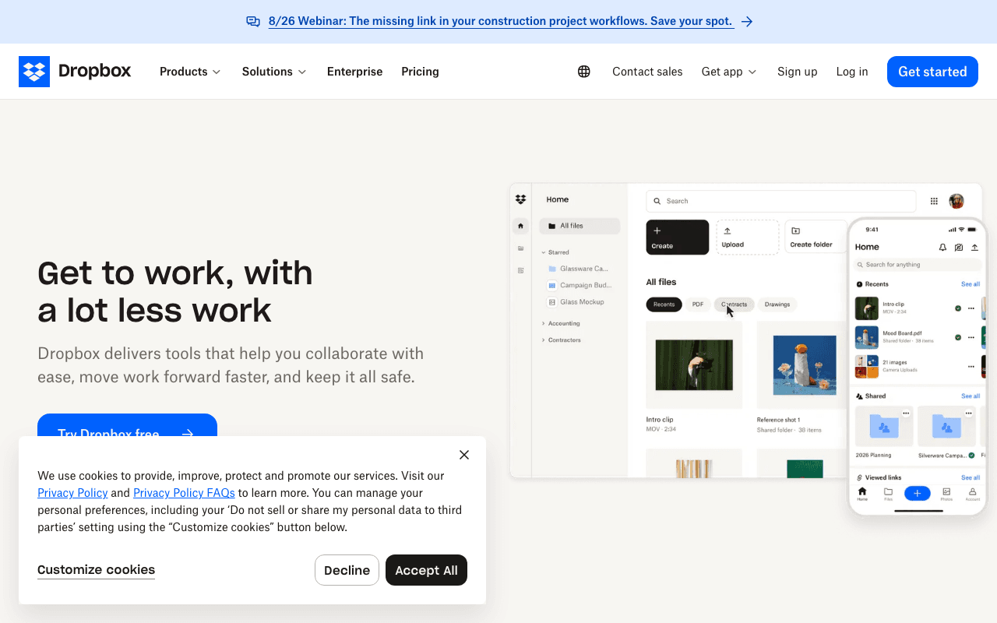Image resolution: width=997 pixels, height=623 pixels.
Task: Select the Drawings filter chip
Action: (x=777, y=304)
